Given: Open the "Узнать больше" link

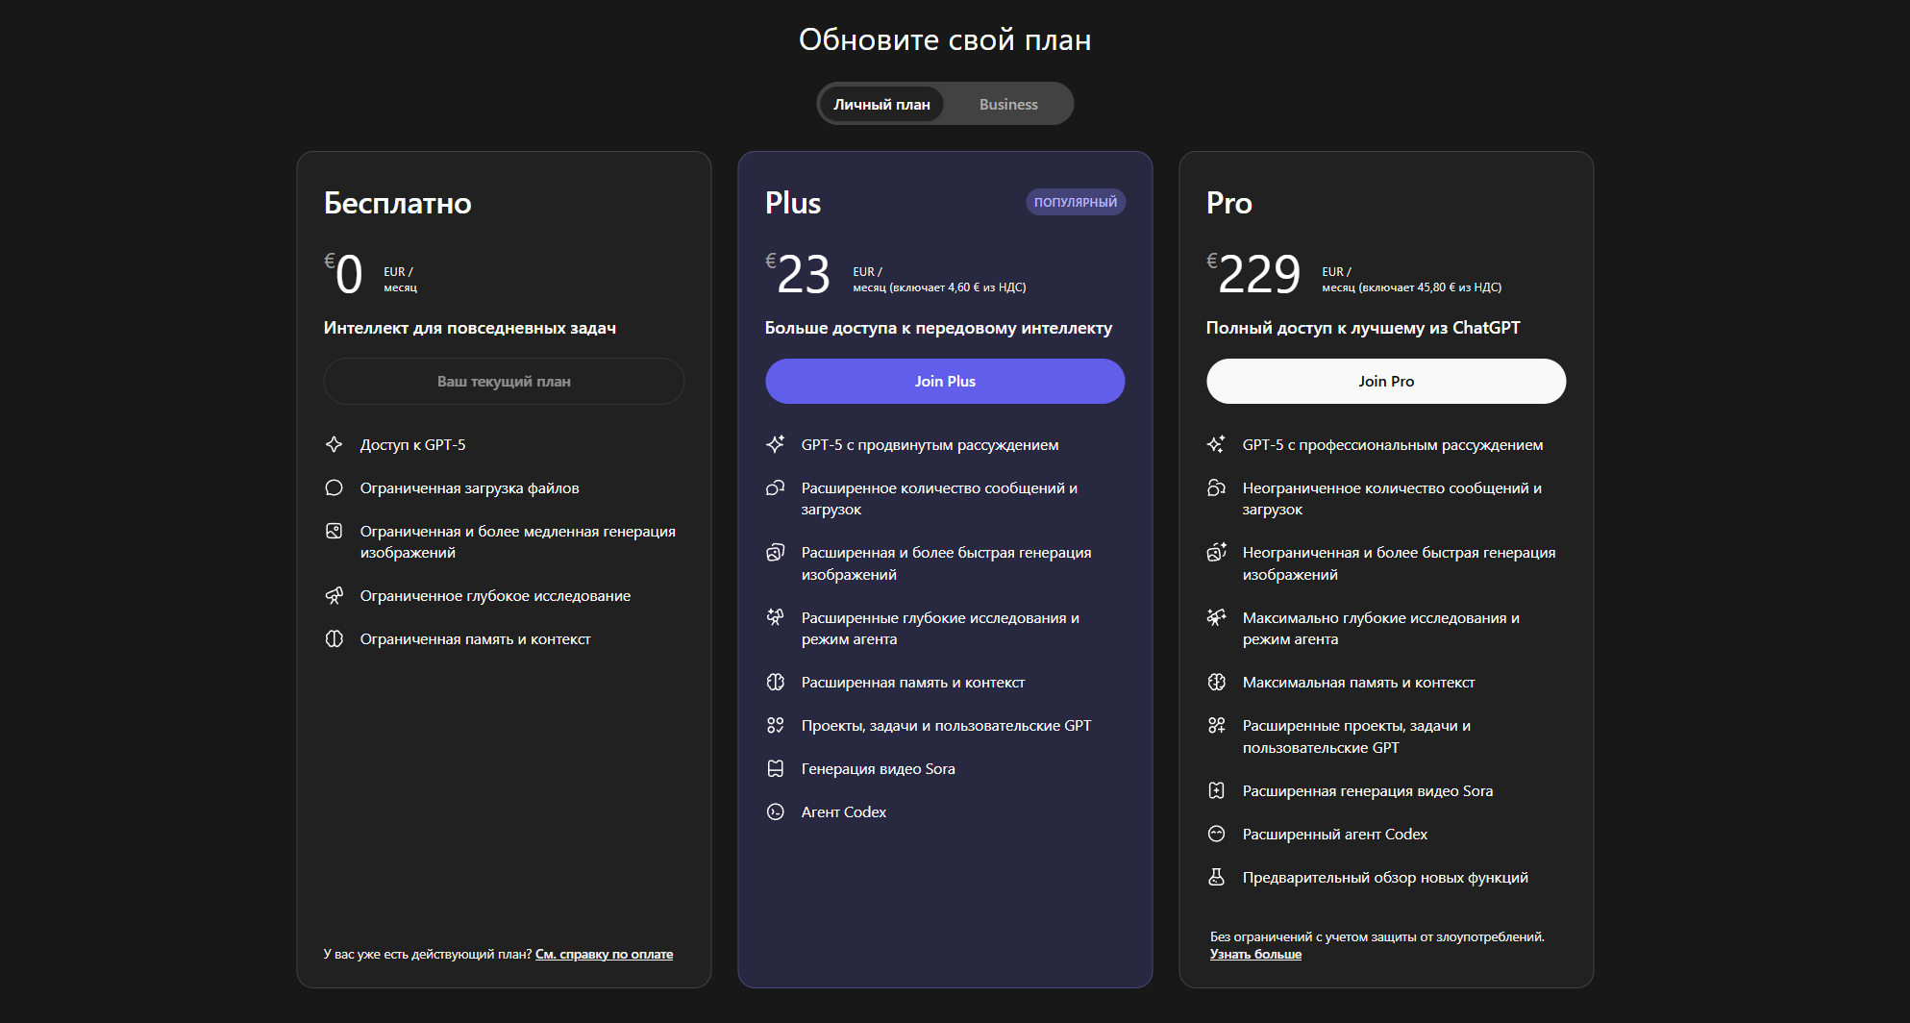Looking at the screenshot, I should [1255, 954].
